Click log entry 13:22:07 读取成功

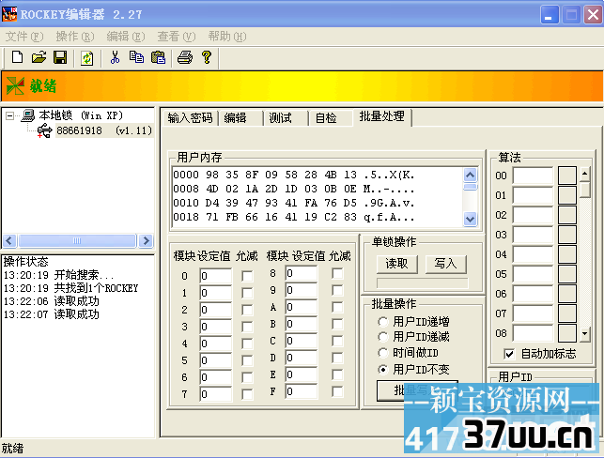click(52, 314)
